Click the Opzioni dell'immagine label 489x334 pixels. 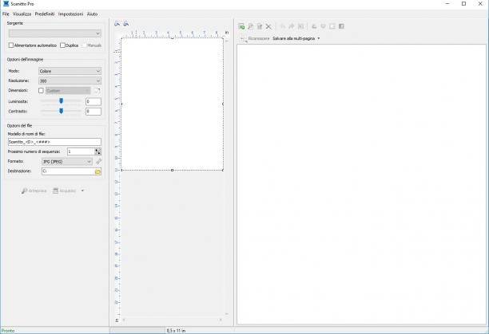point(26,60)
